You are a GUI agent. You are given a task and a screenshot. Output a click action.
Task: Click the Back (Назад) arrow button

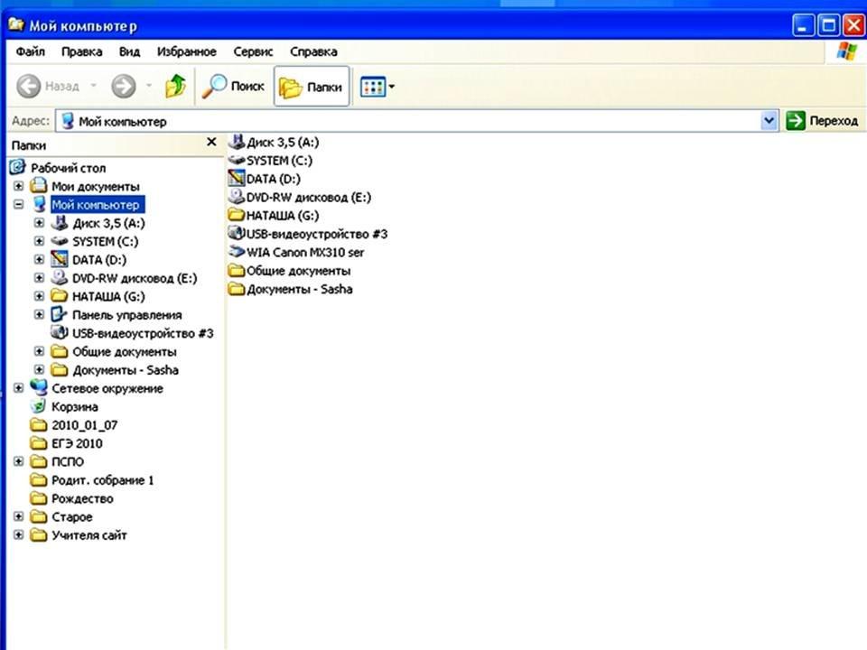[48, 87]
